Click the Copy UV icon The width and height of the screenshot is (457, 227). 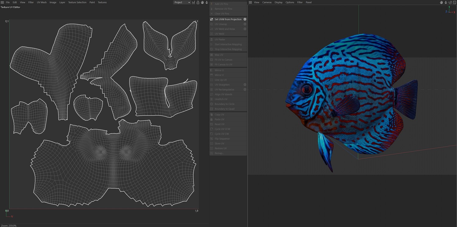[212, 115]
